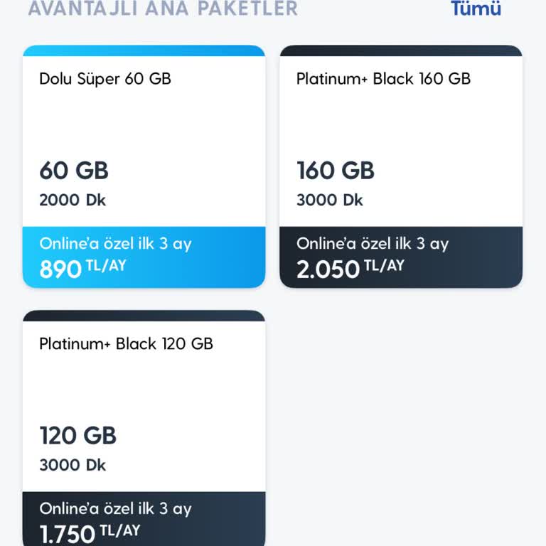
Task: Select the 2.050 TL/AY price
Action: click(350, 269)
